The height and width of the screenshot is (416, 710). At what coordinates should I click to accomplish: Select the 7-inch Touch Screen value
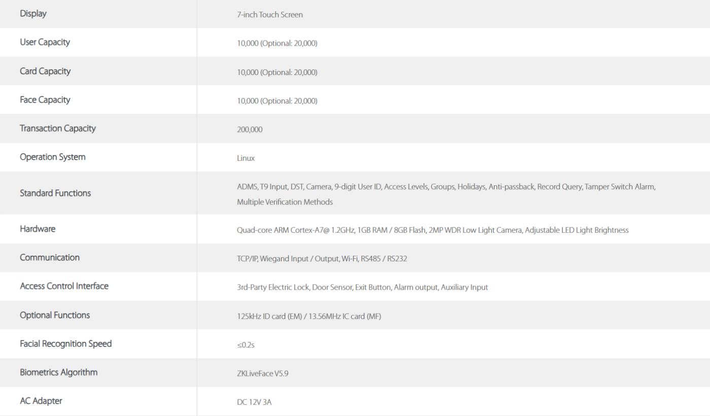click(x=270, y=15)
